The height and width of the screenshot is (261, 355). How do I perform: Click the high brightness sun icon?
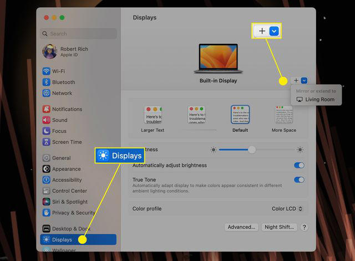pos(300,150)
